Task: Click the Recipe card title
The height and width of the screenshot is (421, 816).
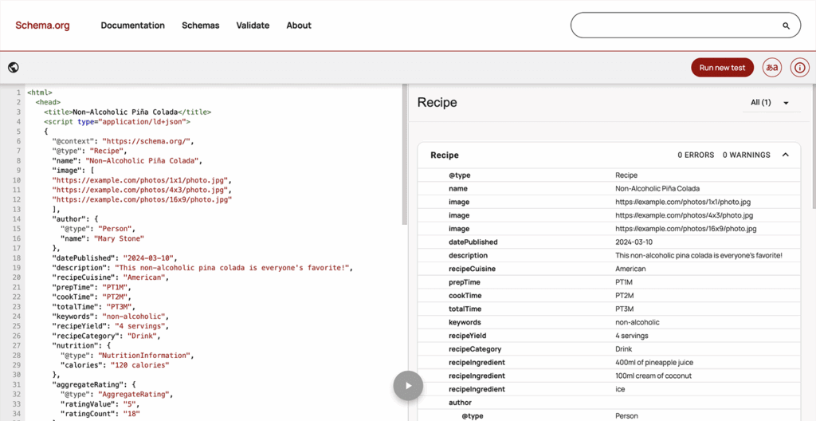Action: [445, 155]
